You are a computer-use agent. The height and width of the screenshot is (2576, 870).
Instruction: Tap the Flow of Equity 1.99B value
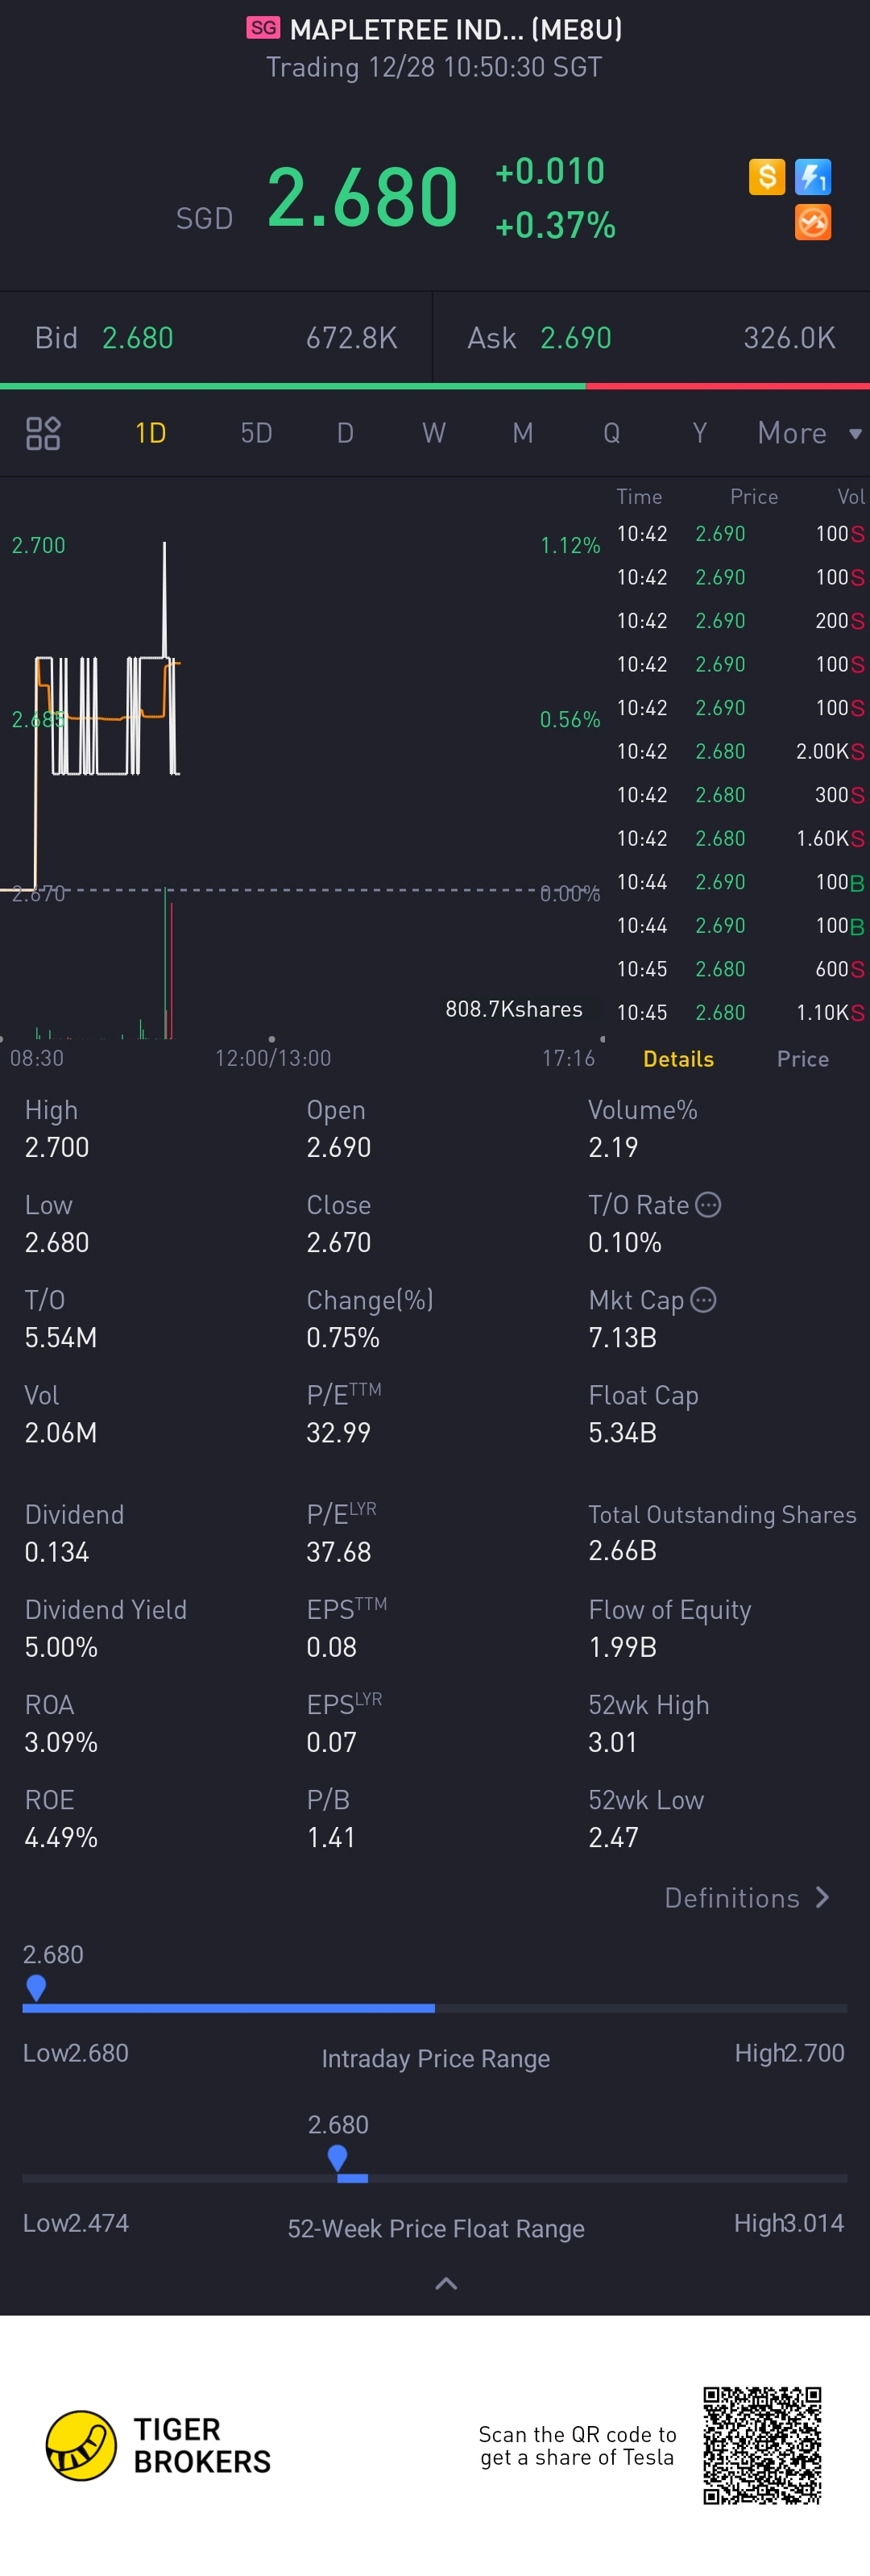click(x=622, y=1647)
